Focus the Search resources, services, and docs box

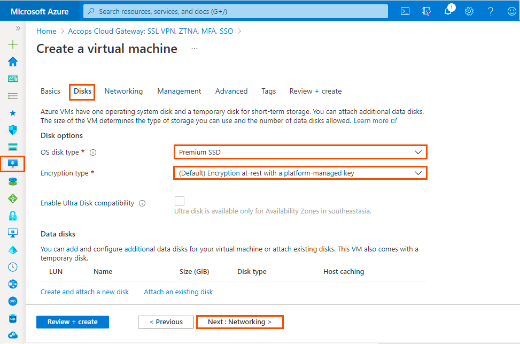(x=236, y=11)
